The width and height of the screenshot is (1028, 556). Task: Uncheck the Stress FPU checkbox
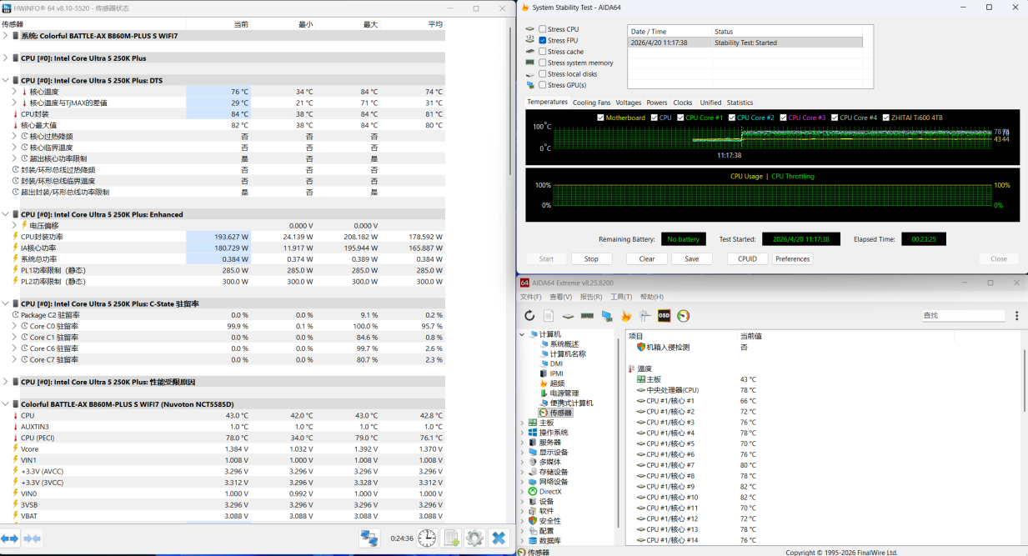tap(543, 40)
